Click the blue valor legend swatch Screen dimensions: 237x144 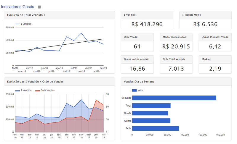click(134, 90)
